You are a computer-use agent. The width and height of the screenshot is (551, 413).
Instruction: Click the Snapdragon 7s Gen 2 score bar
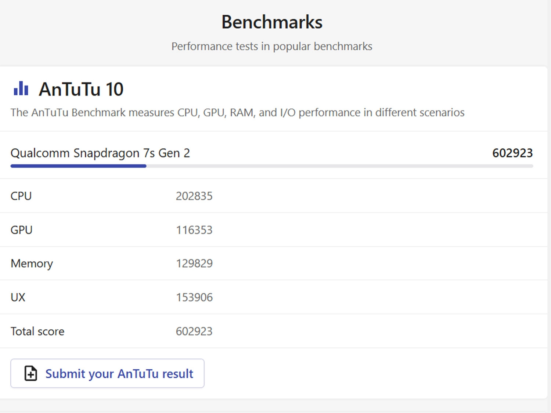(x=272, y=166)
